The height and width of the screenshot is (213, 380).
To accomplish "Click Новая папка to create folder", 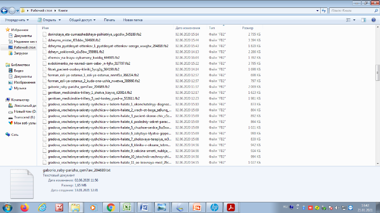I will (x=133, y=20).
